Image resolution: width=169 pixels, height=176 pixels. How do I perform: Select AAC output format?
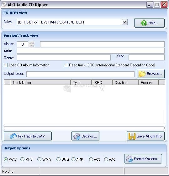pyautogui.click(x=106, y=159)
